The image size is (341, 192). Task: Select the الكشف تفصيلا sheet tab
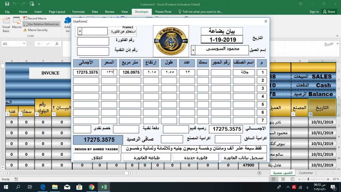[x=283, y=173]
